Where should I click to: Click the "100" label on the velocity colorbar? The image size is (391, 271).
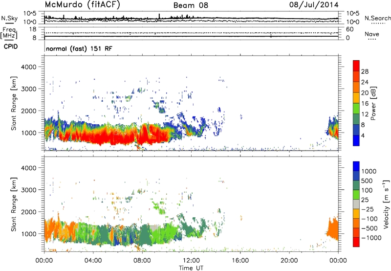click(x=367, y=190)
